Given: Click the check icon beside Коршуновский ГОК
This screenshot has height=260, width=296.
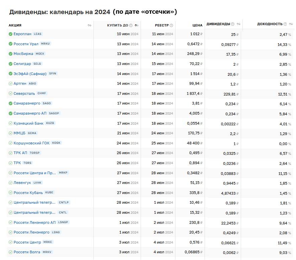Looking at the screenshot, I should [11, 143].
